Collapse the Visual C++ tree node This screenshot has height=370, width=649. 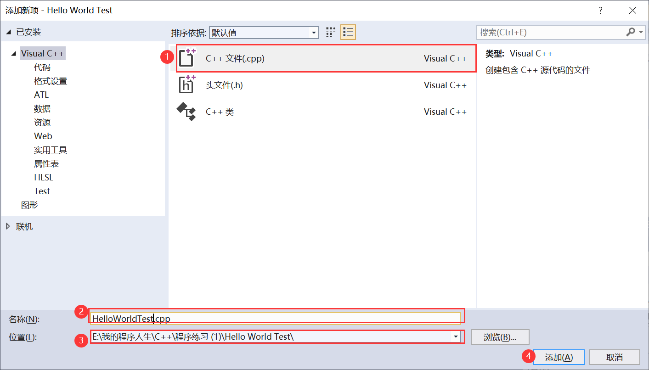pyautogui.click(x=13, y=54)
